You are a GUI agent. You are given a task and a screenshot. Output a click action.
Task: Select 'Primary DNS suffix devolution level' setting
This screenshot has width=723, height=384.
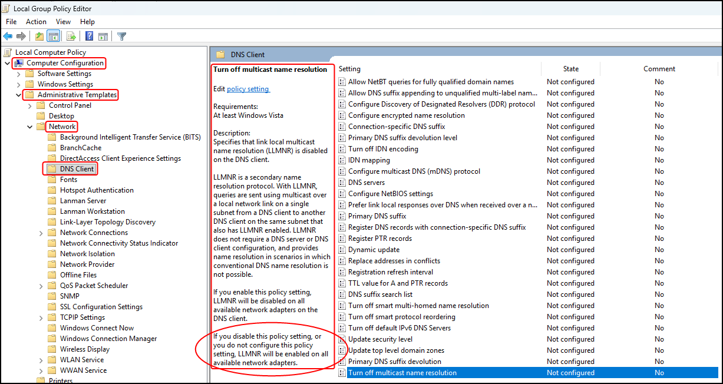tap(402, 138)
